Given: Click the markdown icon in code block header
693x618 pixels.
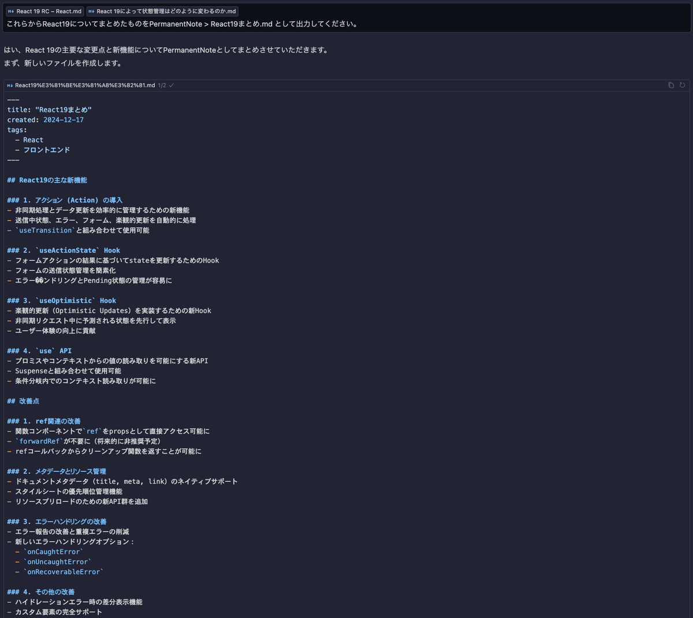Looking at the screenshot, I should (x=10, y=85).
